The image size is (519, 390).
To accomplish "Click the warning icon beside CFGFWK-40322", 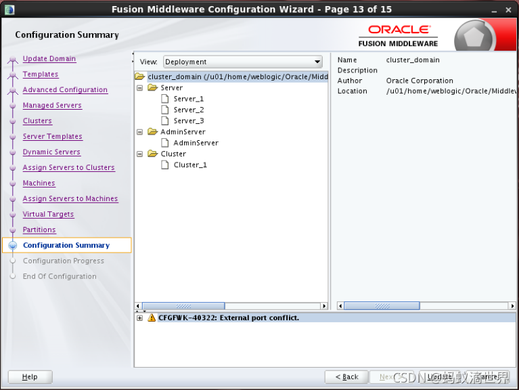I will click(x=152, y=318).
